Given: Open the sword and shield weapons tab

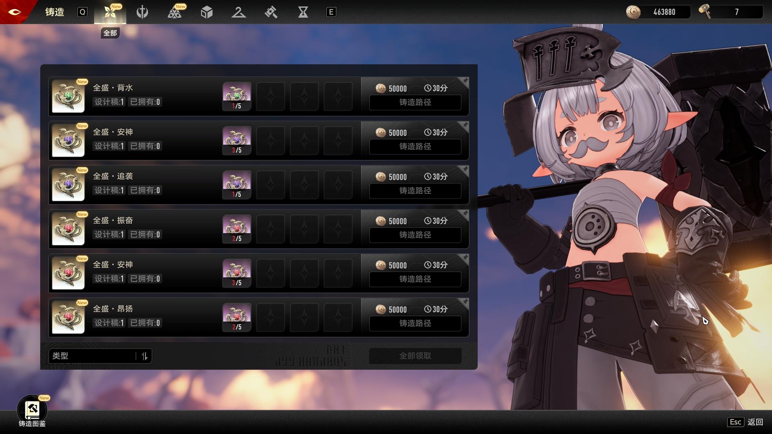Looking at the screenshot, I should 142,12.
